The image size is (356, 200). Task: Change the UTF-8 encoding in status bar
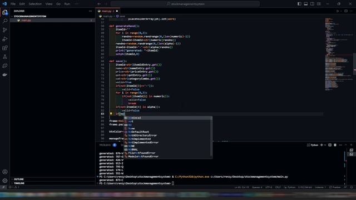coord(269,187)
